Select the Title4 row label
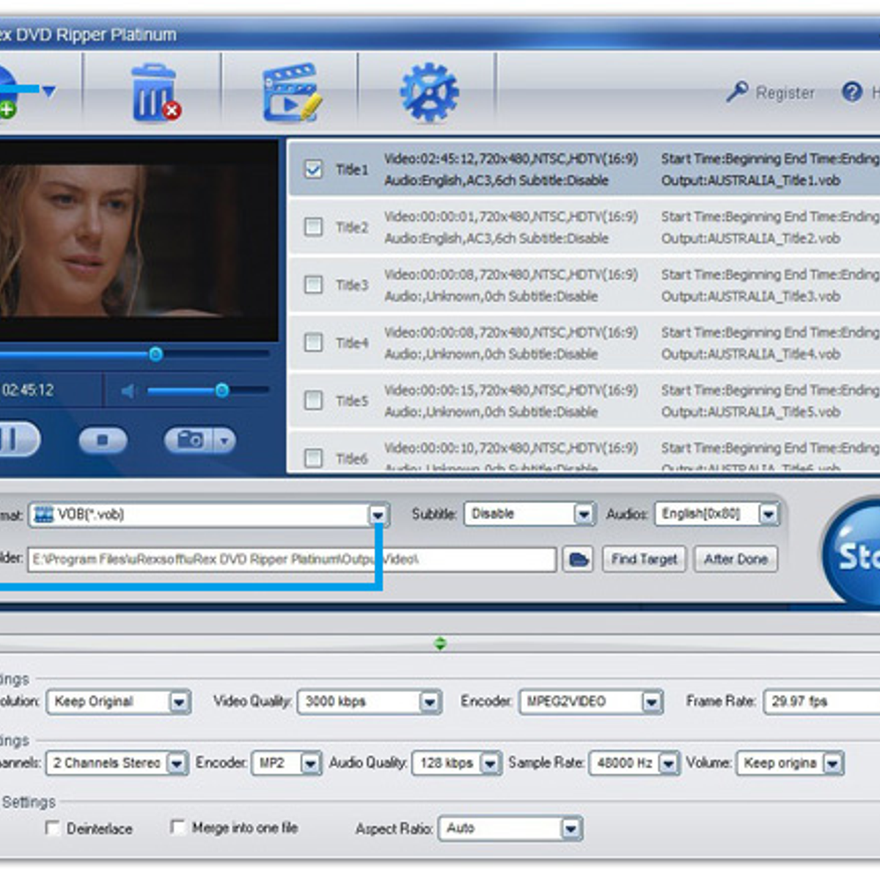 tap(352, 342)
